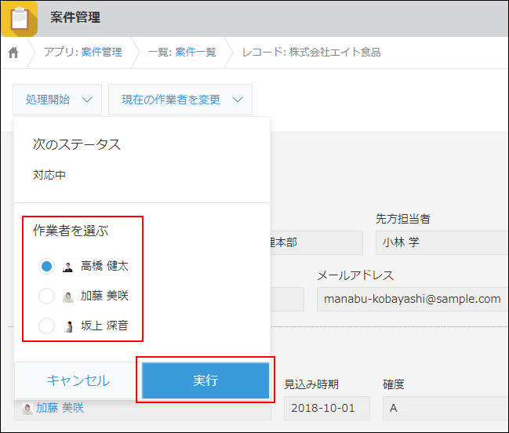The image size is (509, 433).
Task: Open 加藤 美咲 user link in record
Action: click(x=60, y=408)
